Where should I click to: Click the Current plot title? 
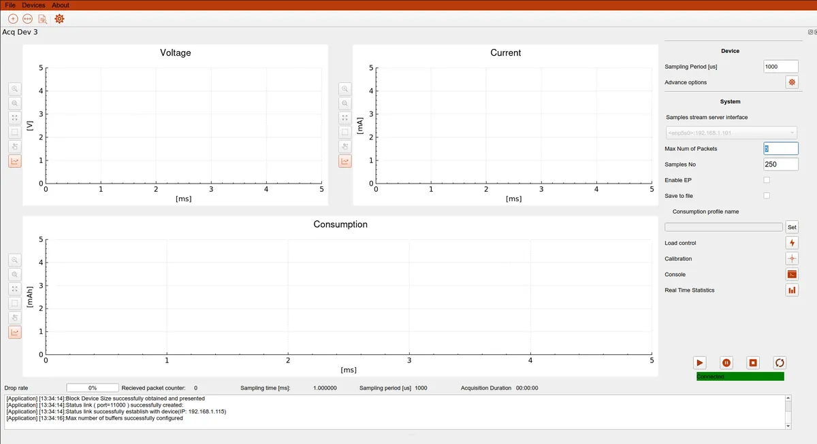[x=505, y=52]
